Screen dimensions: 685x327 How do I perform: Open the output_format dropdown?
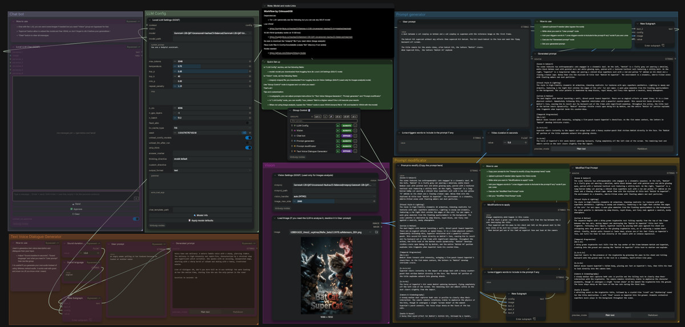tap(212, 170)
